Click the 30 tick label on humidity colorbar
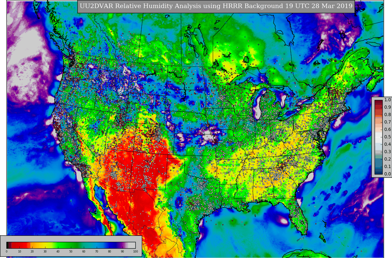Screen dimensions: 392x258 [x=45, y=252]
